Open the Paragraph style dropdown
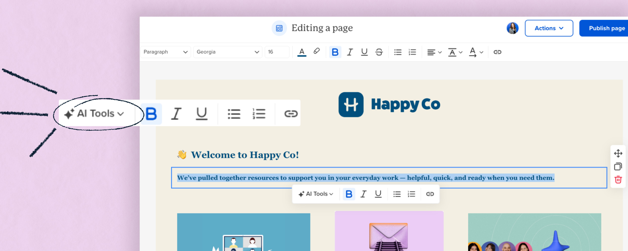The image size is (628, 251). (x=166, y=52)
